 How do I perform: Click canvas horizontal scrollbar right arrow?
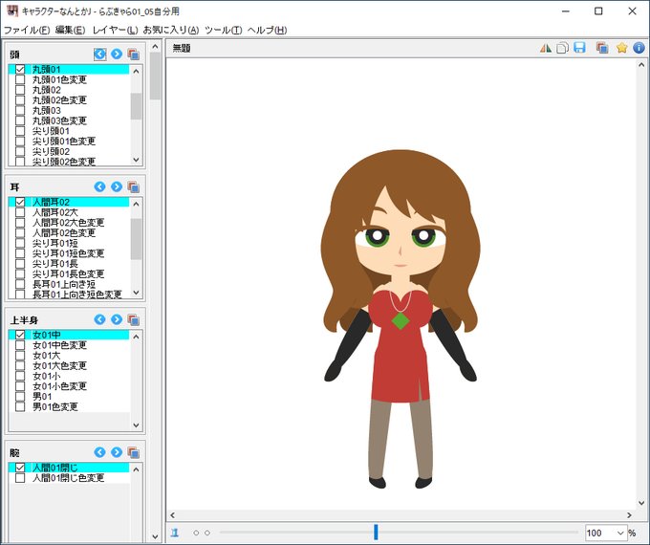(629, 515)
